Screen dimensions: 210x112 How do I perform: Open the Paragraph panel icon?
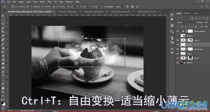pos(172,53)
